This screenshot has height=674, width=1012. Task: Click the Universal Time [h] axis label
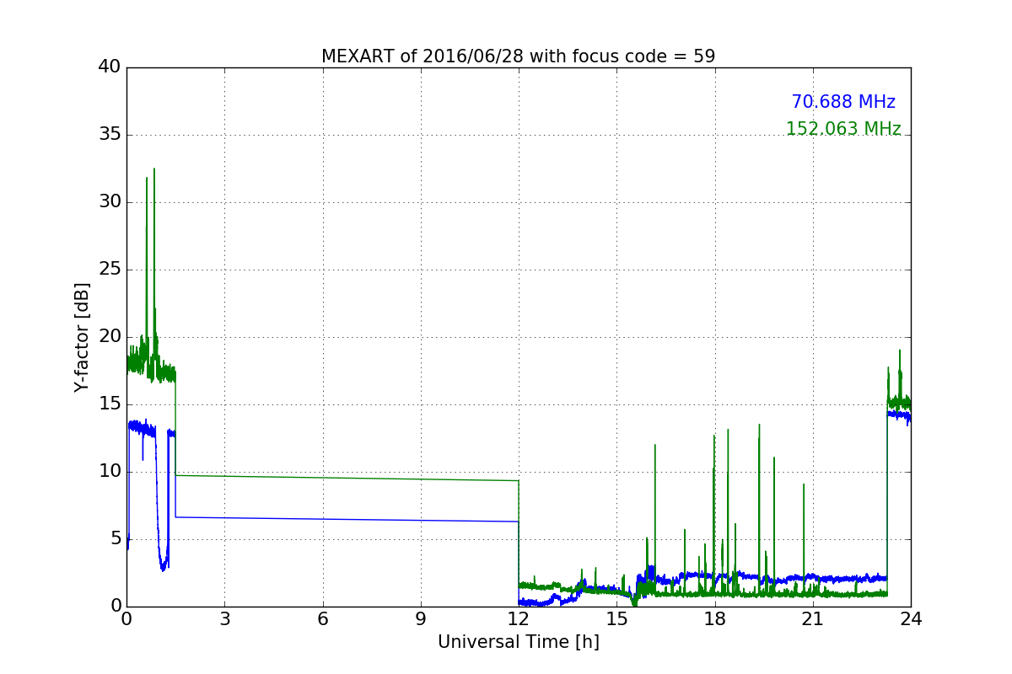click(518, 642)
